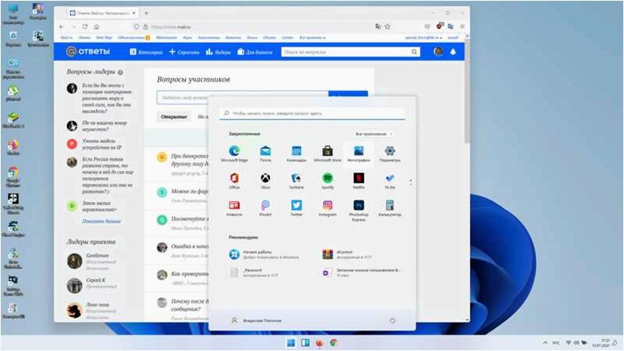Open Google Chrome from the taskbar
This screenshot has height=351, width=624.
(334, 342)
